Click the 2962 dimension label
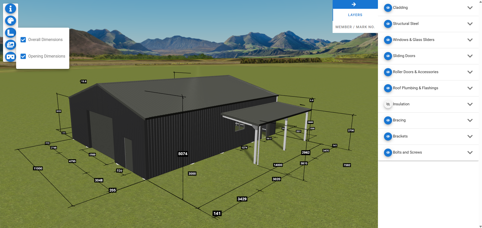This screenshot has width=482, height=228. click(x=306, y=153)
